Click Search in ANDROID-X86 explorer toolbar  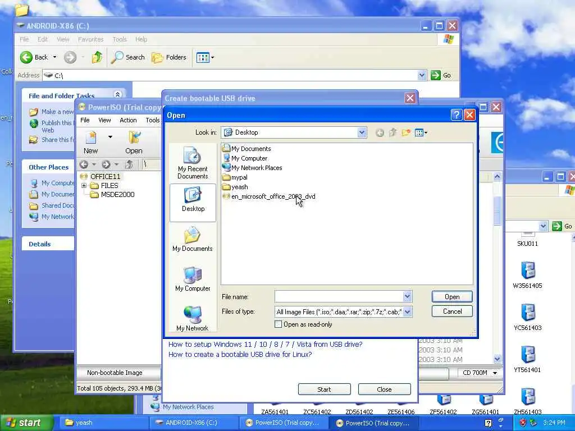click(x=128, y=57)
